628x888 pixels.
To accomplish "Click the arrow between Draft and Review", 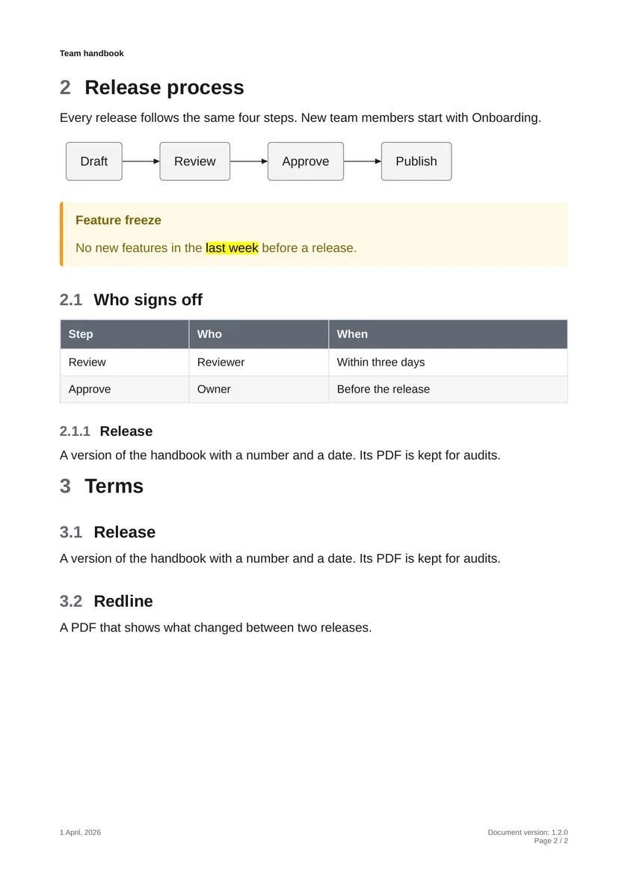I will pos(141,161).
